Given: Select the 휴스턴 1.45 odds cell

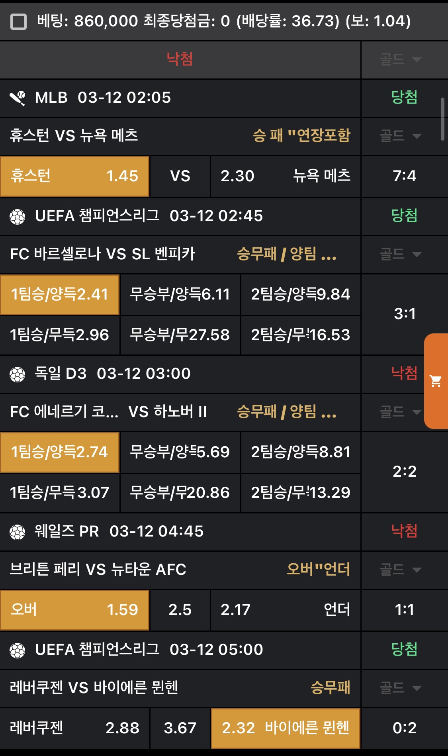Looking at the screenshot, I should point(75,176).
